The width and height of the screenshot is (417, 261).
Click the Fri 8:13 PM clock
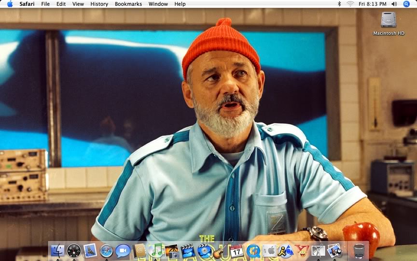pyautogui.click(x=372, y=4)
